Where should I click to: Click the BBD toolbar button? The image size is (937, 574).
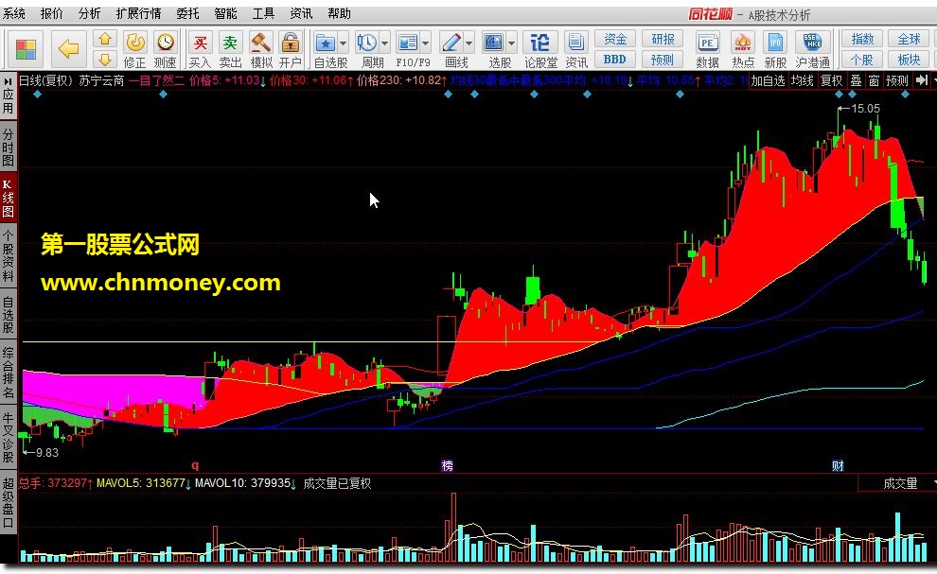(x=615, y=60)
